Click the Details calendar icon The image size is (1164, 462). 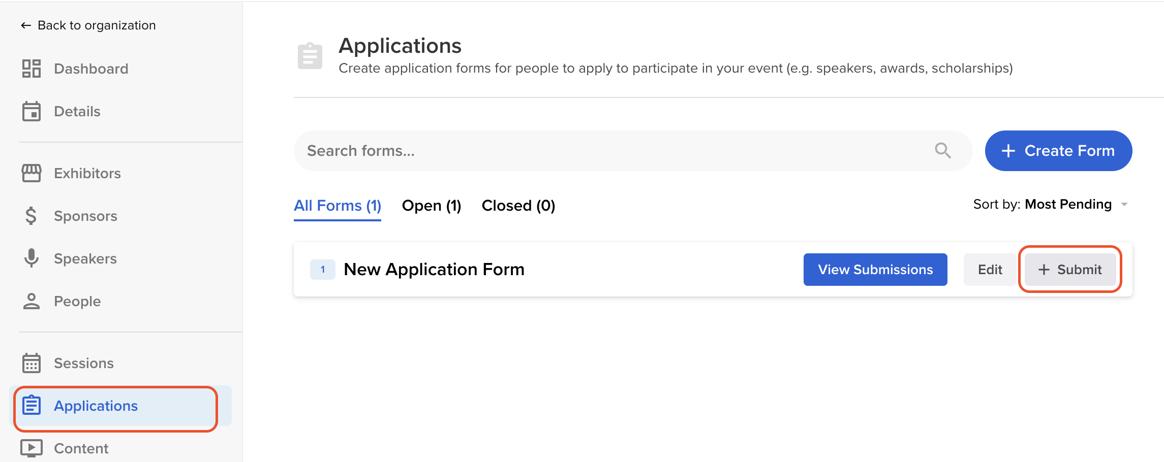tap(32, 111)
